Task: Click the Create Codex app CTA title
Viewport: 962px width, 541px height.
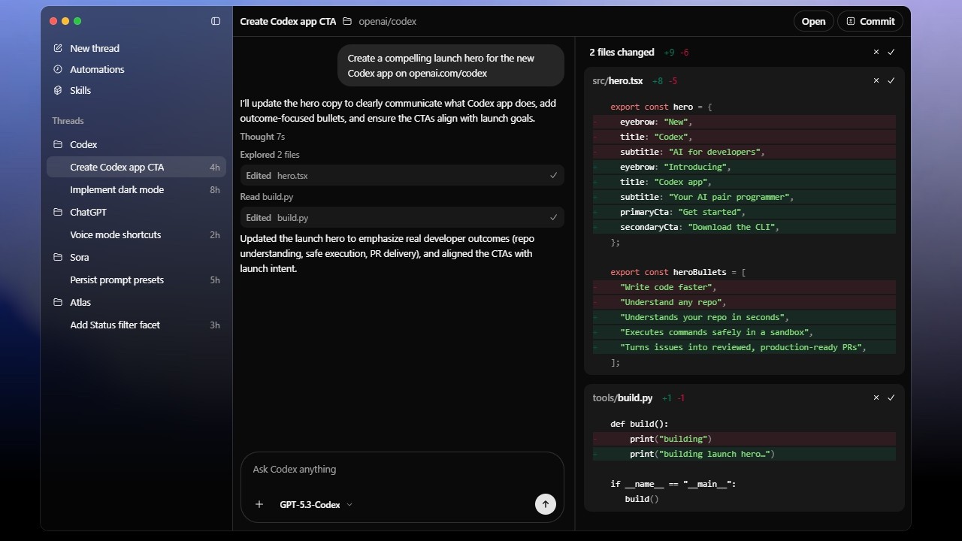Action: [288, 21]
